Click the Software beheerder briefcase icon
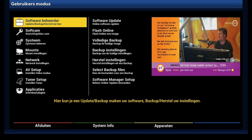Viewport: 252px width, 140px height. (19, 22)
